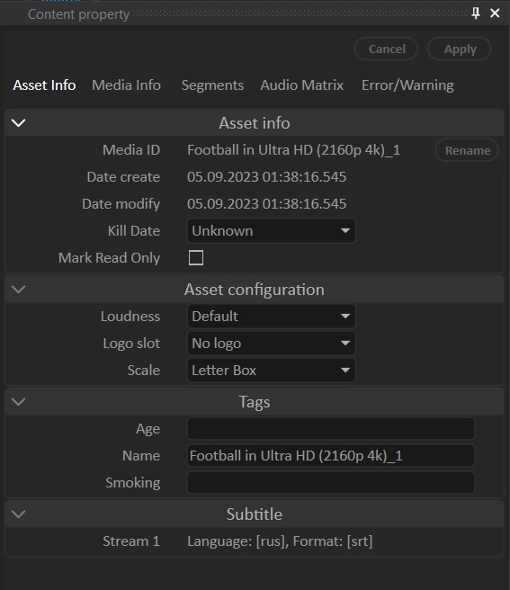Image resolution: width=510 pixels, height=590 pixels.
Task: Click the Date modify timestamp value
Action: 266,204
